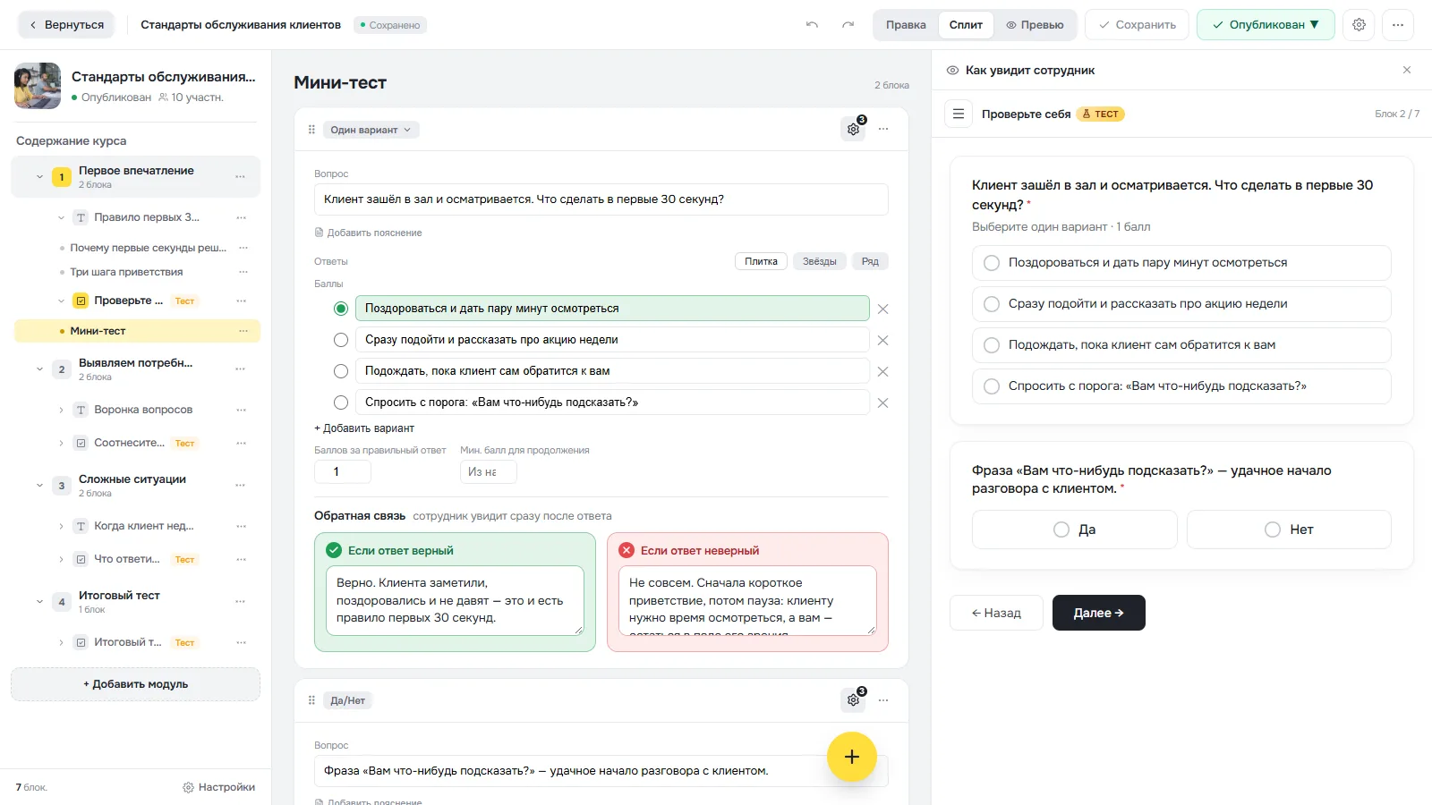The width and height of the screenshot is (1432, 805).
Task: Mark 'Сразу подойти и рассказать' as correct in editor
Action: (341, 340)
